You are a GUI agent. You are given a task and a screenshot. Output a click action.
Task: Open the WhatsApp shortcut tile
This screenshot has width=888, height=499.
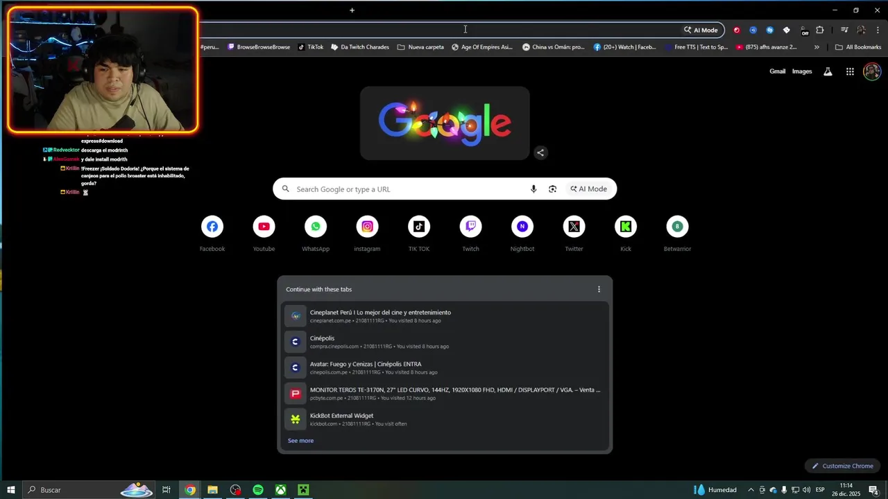[316, 234]
